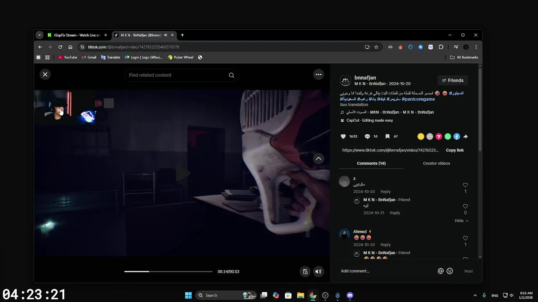Click bnnafjan's avatar in the post header
This screenshot has width=538, height=302.
[345, 80]
